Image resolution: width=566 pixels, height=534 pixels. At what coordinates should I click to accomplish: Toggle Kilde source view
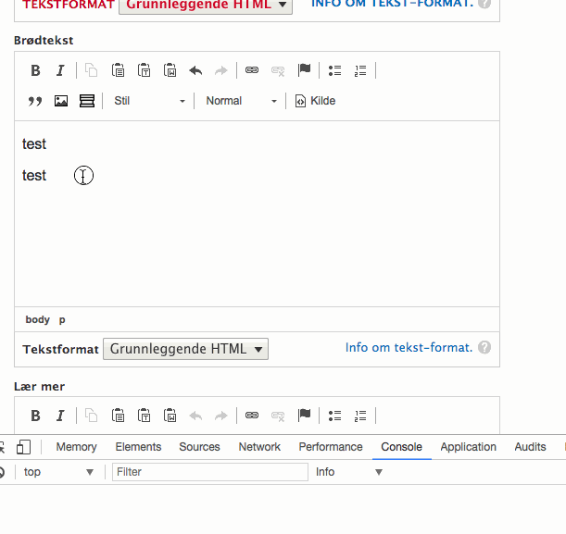point(316,101)
